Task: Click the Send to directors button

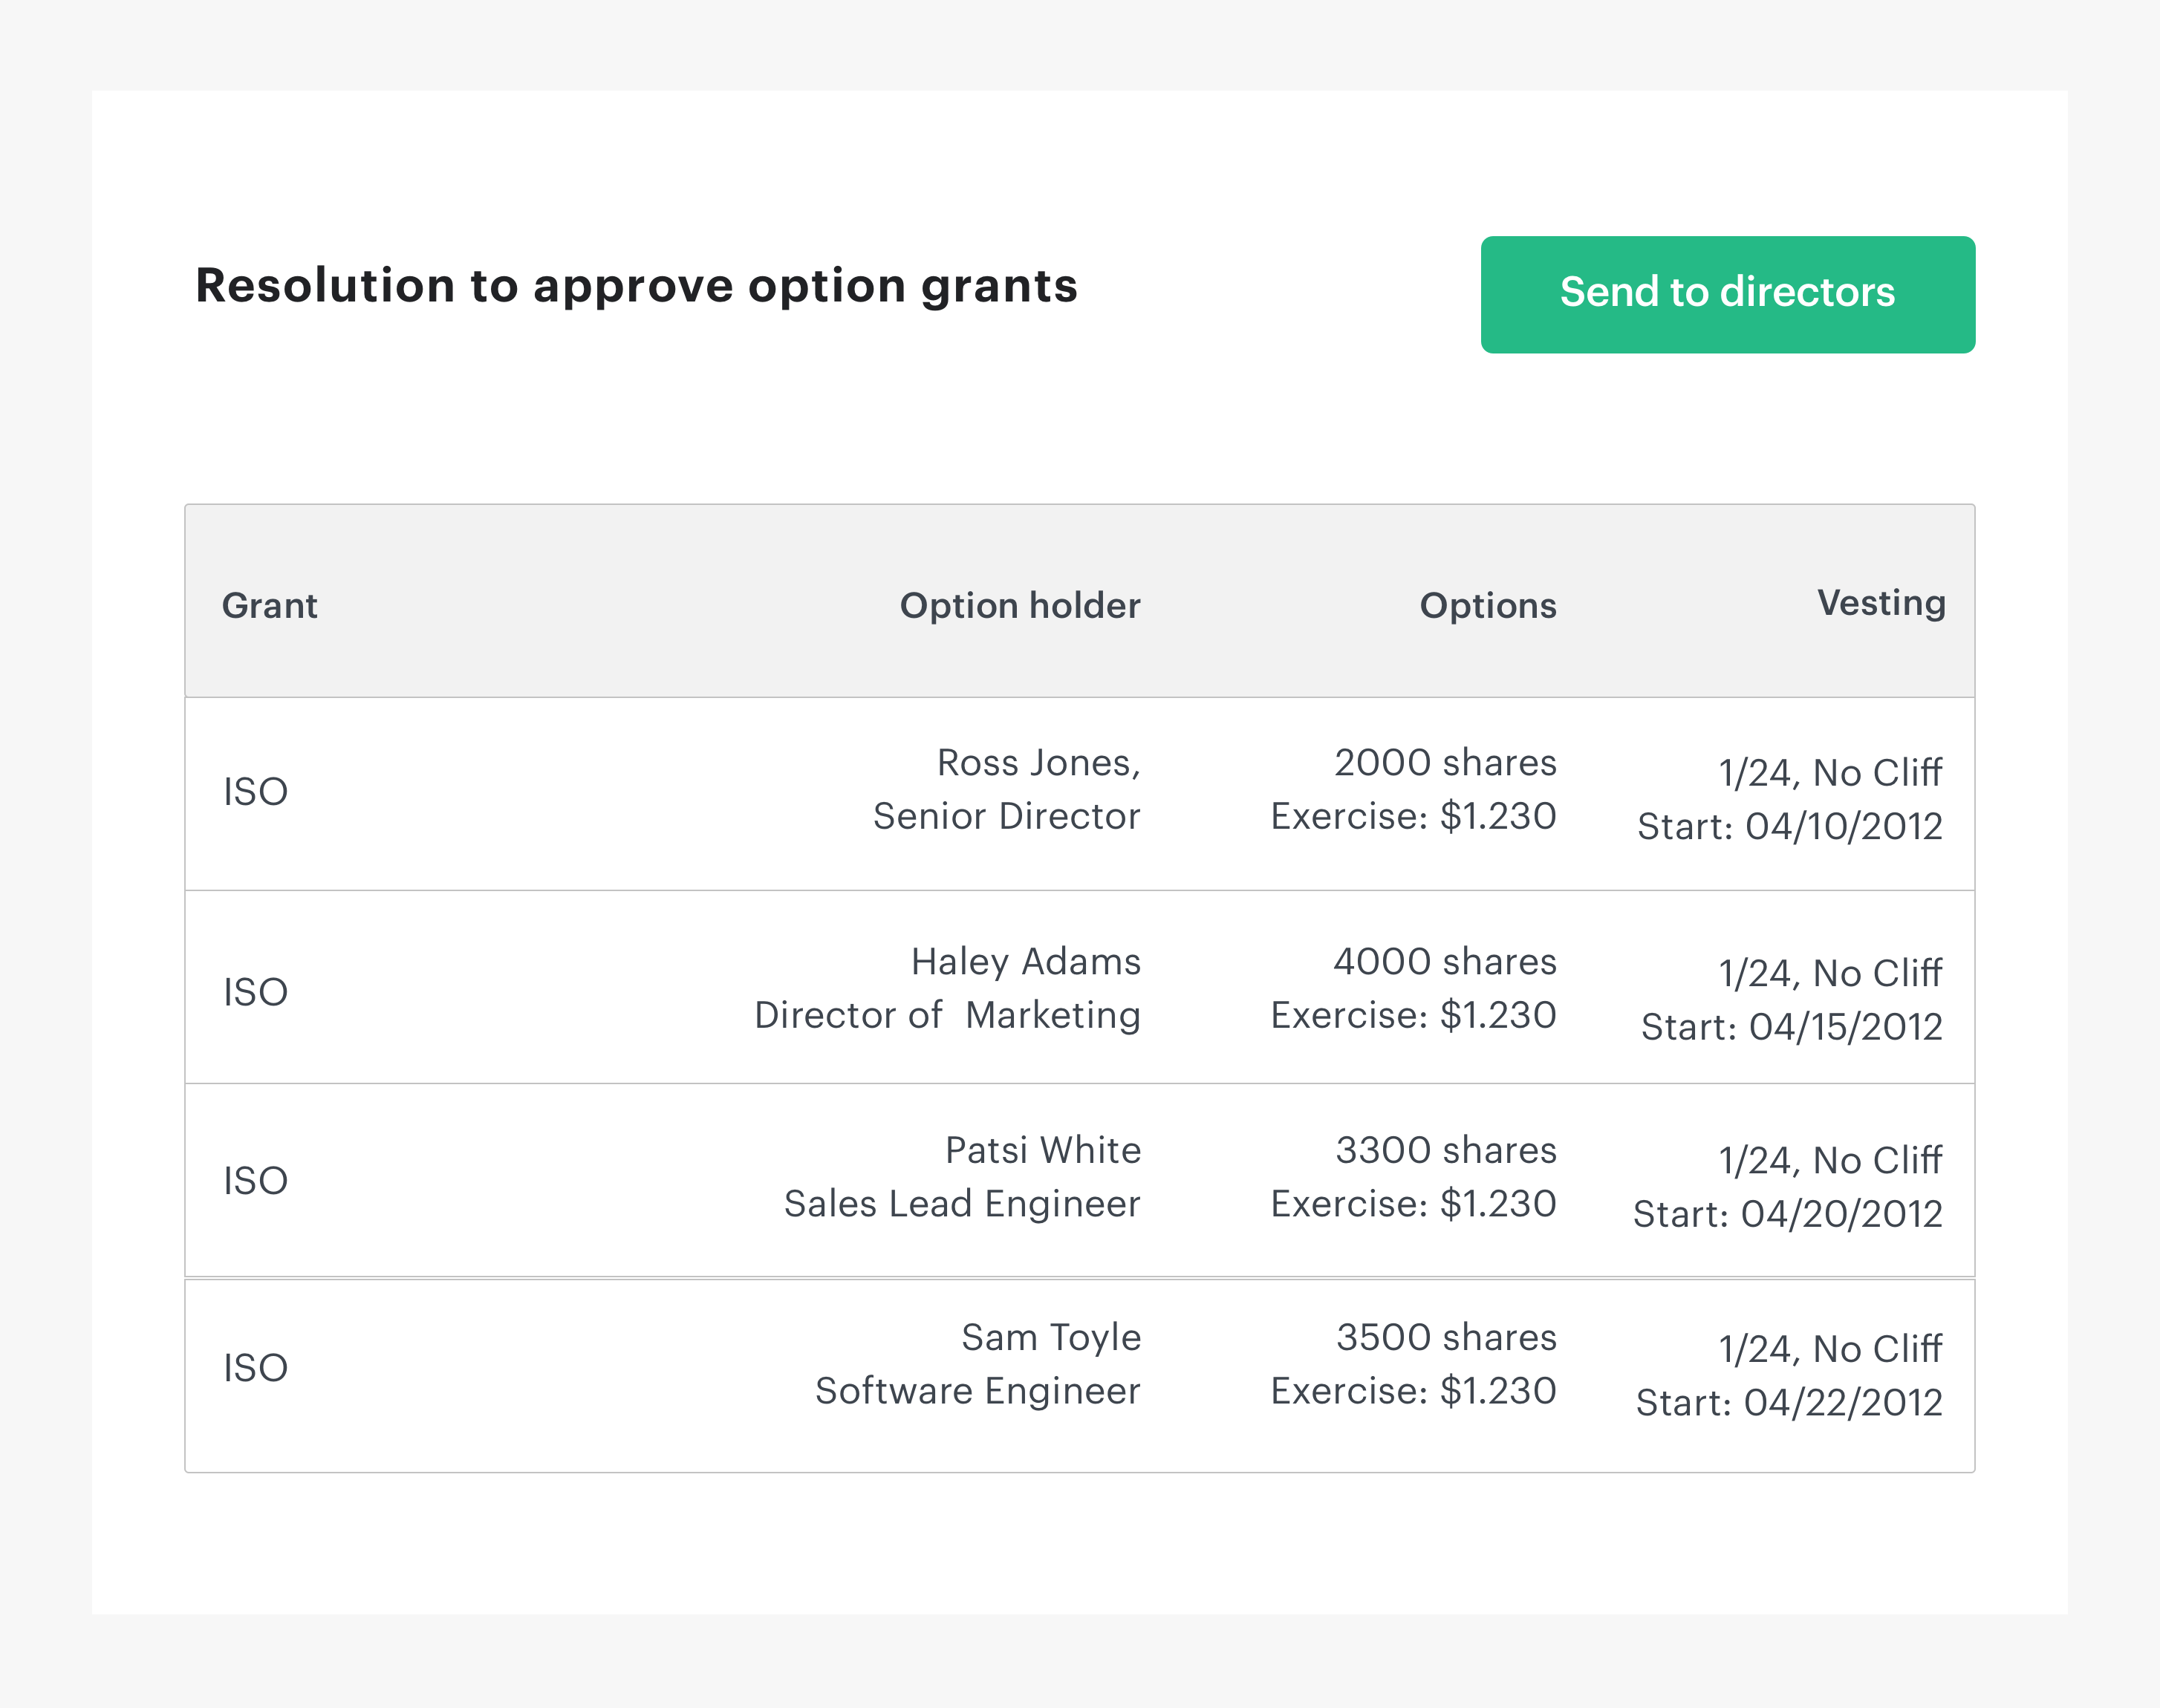Action: coord(1727,294)
